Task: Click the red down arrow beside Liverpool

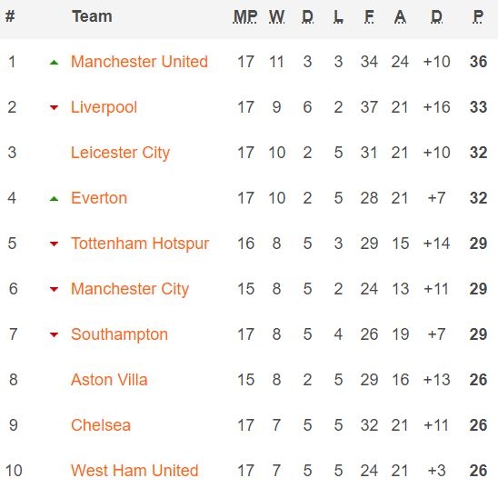Action: click(x=54, y=108)
